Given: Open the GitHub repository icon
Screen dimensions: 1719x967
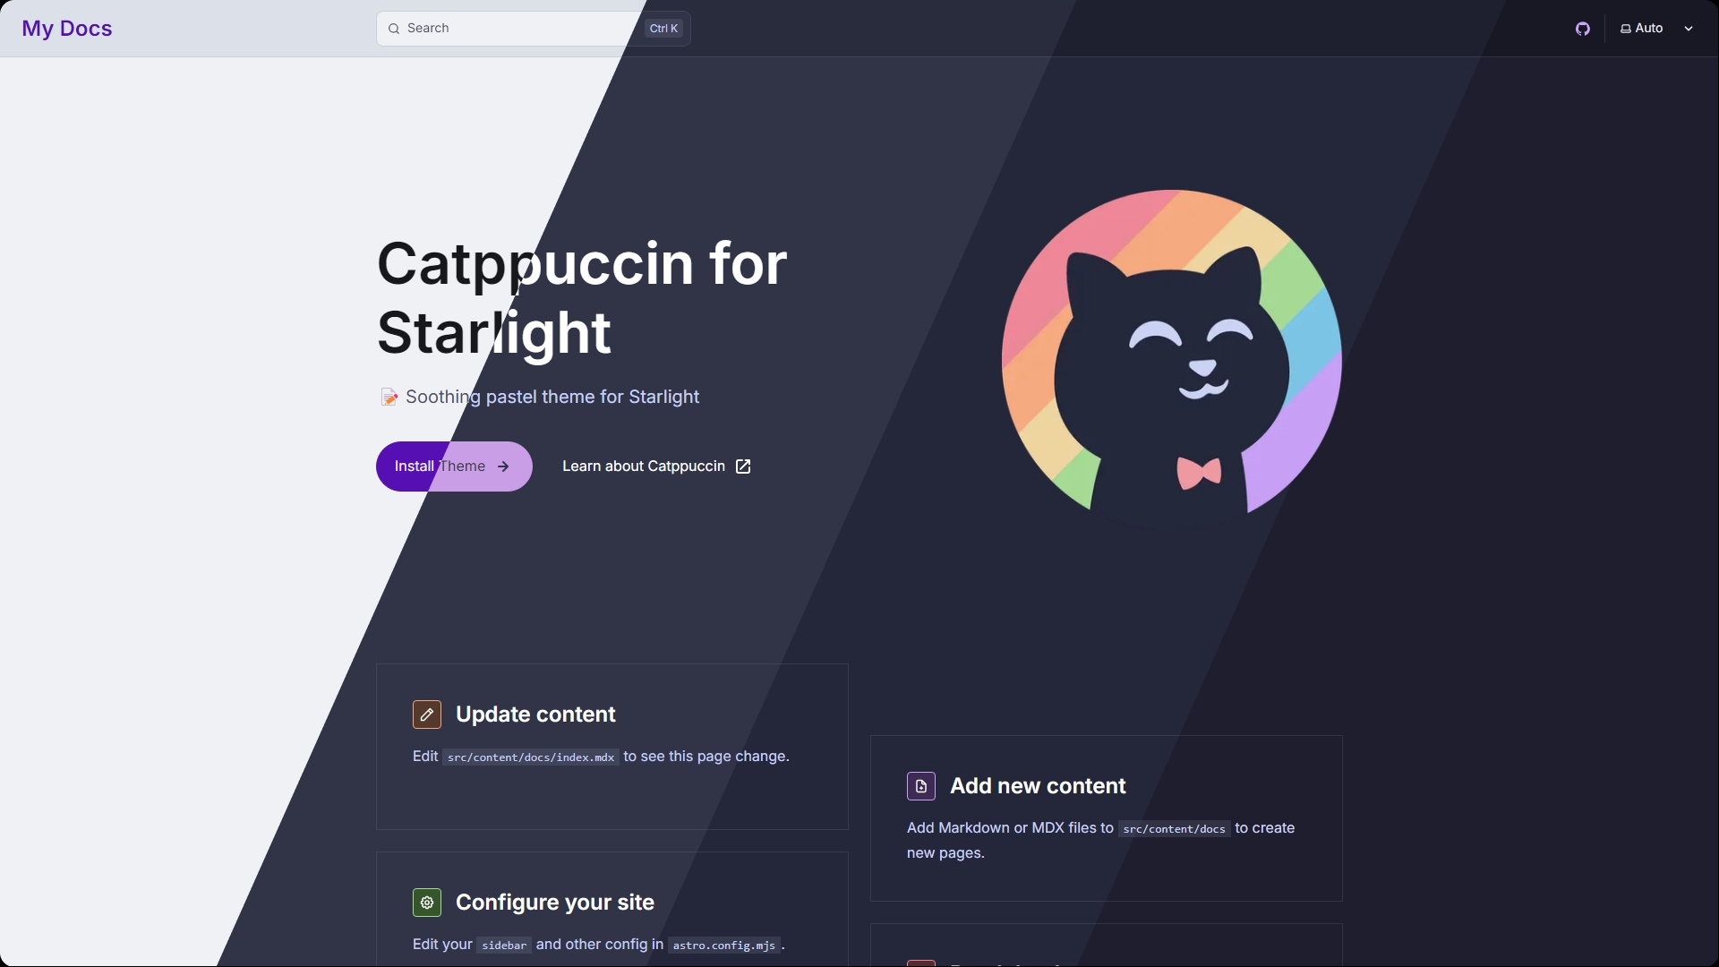Looking at the screenshot, I should click(x=1583, y=29).
